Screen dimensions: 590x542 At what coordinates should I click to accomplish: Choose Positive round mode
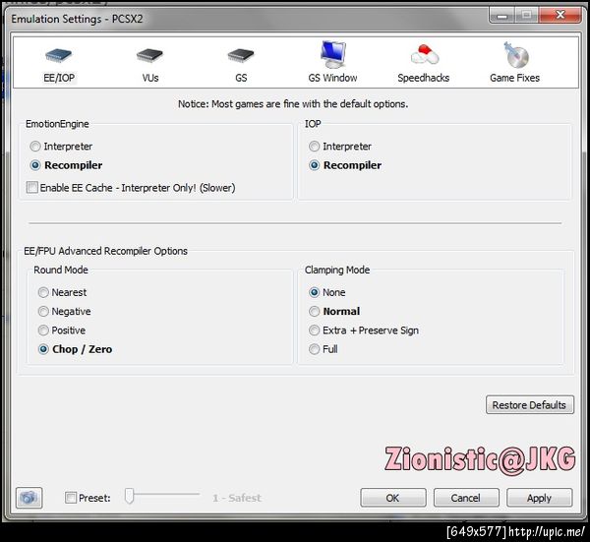coord(43,331)
